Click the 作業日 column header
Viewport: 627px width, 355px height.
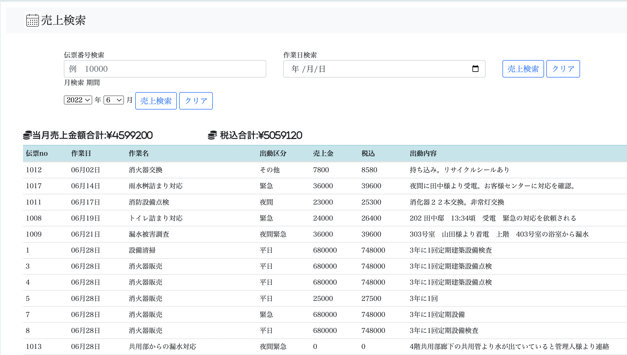tap(81, 153)
